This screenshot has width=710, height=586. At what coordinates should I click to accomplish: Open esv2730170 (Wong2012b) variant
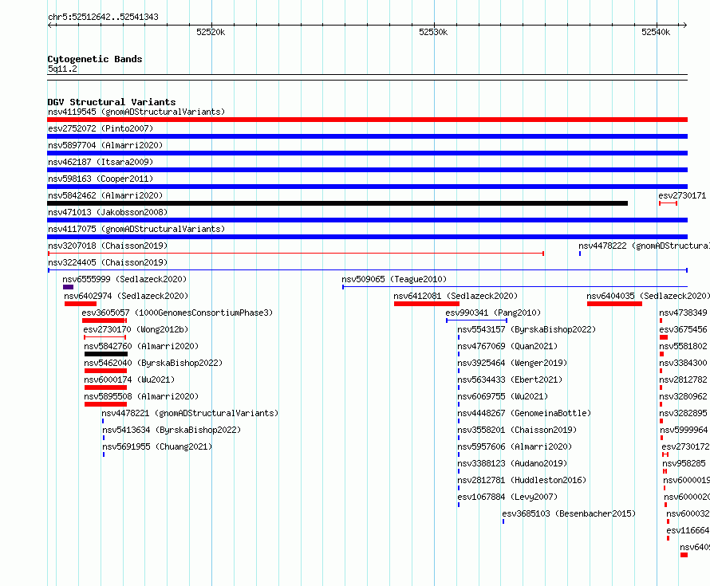coord(136,329)
